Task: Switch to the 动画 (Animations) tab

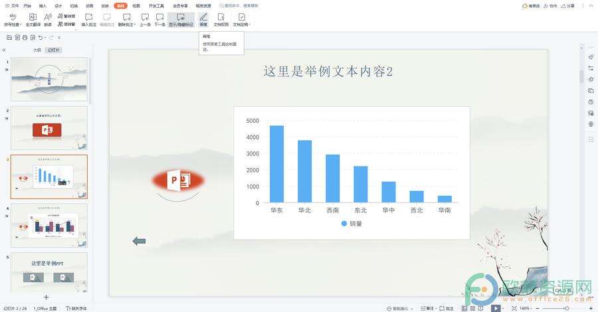Action: [90, 6]
